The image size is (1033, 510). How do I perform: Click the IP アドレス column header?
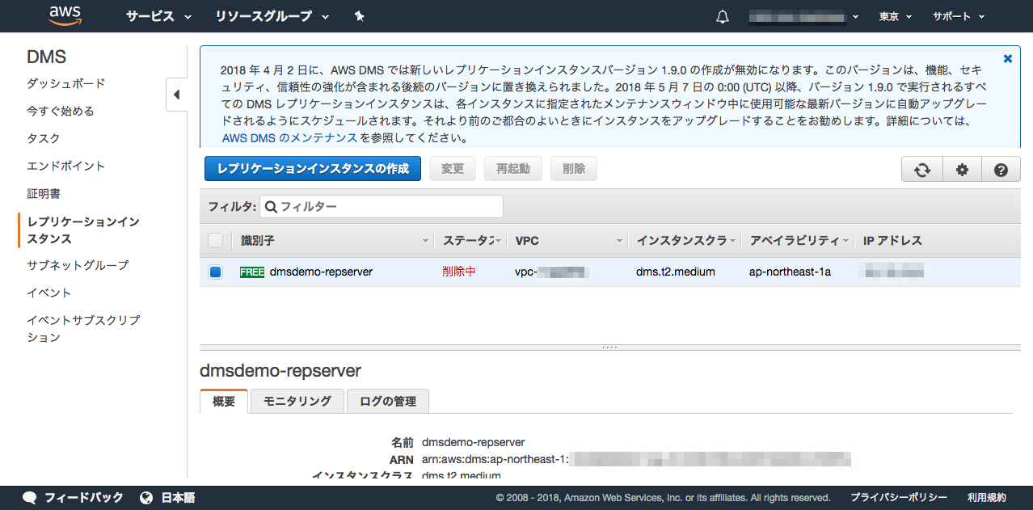point(893,240)
